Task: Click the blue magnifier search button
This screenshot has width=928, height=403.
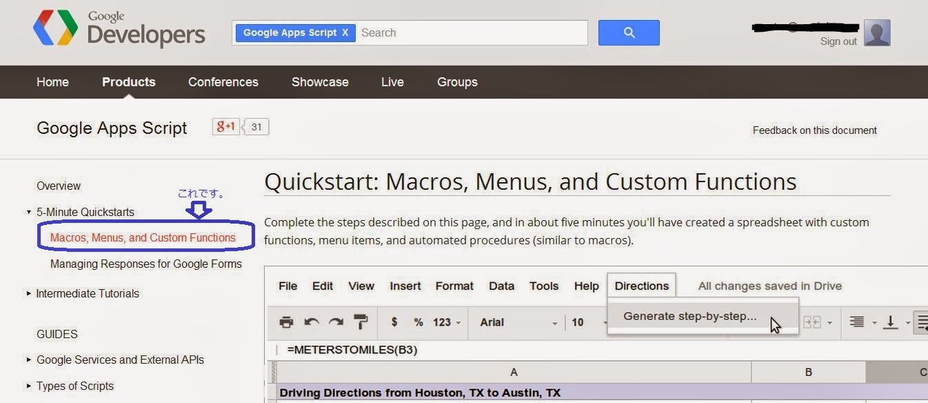Action: coord(629,32)
